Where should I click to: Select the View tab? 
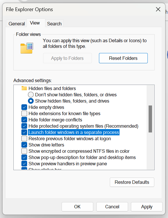(x=35, y=23)
